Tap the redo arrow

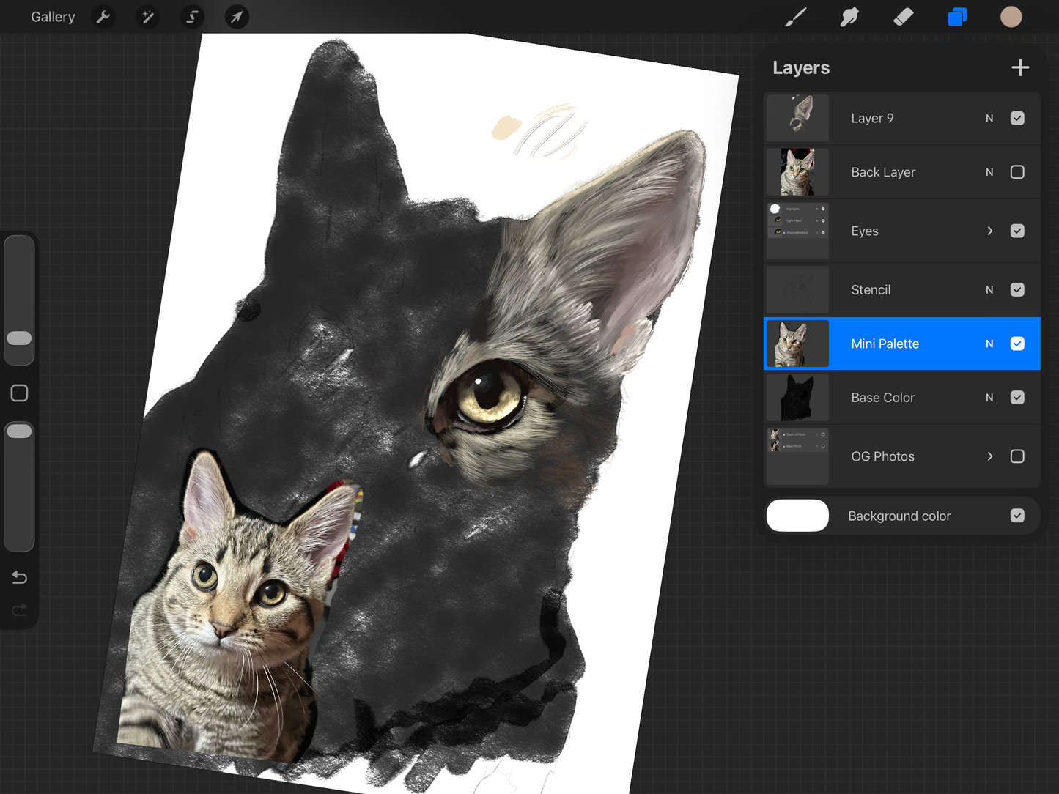(20, 609)
